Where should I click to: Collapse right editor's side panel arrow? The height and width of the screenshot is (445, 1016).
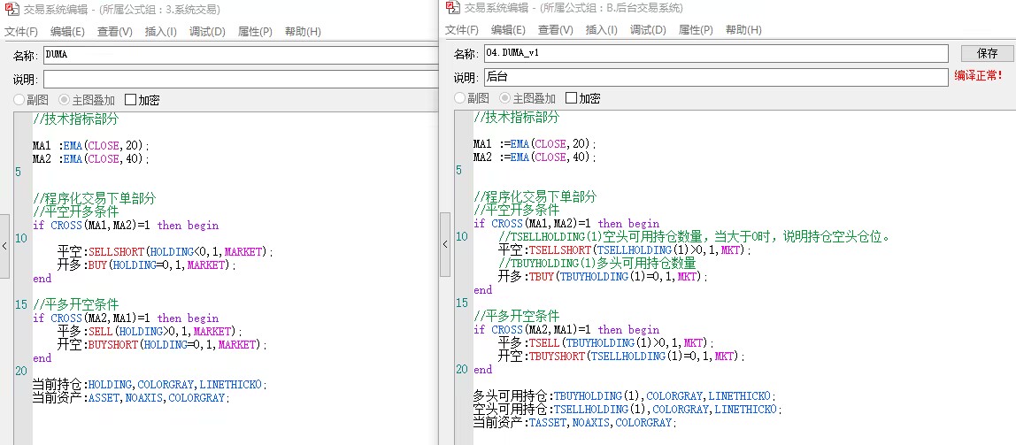coord(445,244)
